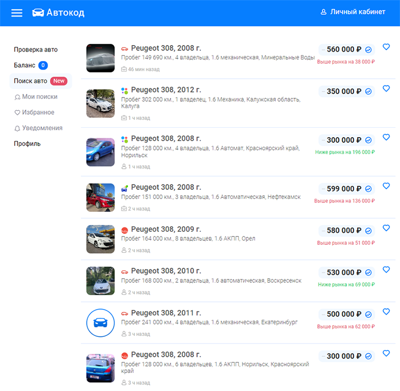Open Уведомления
The image size is (400, 391).
click(38, 128)
